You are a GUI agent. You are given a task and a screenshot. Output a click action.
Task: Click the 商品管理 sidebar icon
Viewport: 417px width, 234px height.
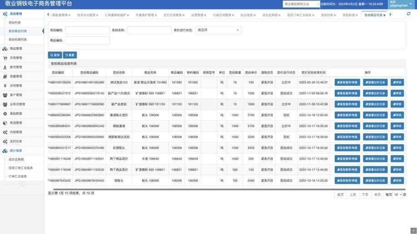click(5, 49)
